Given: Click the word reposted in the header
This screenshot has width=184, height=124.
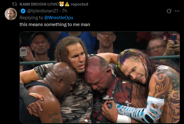Looking at the screenshot, I should [x=79, y=4].
